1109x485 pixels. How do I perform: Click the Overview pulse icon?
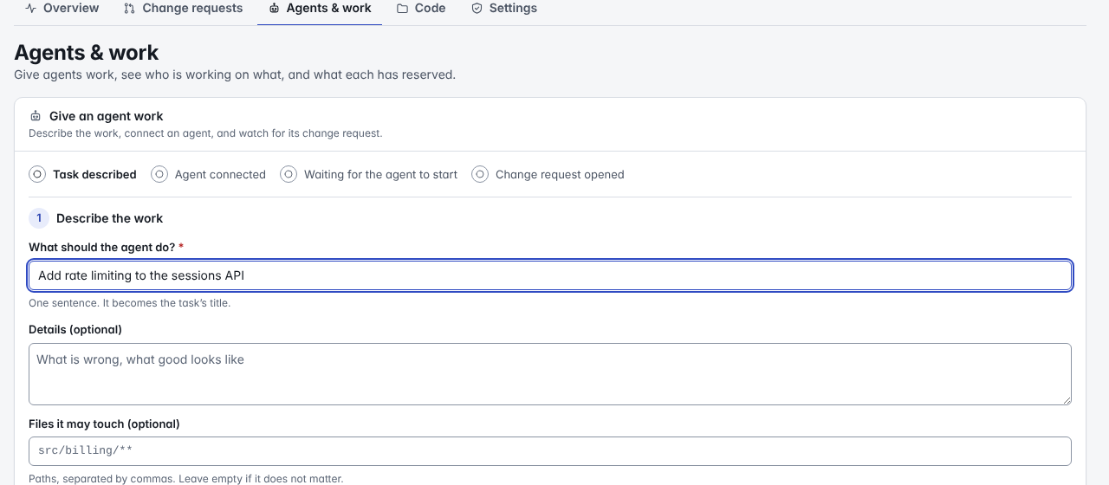coord(31,9)
